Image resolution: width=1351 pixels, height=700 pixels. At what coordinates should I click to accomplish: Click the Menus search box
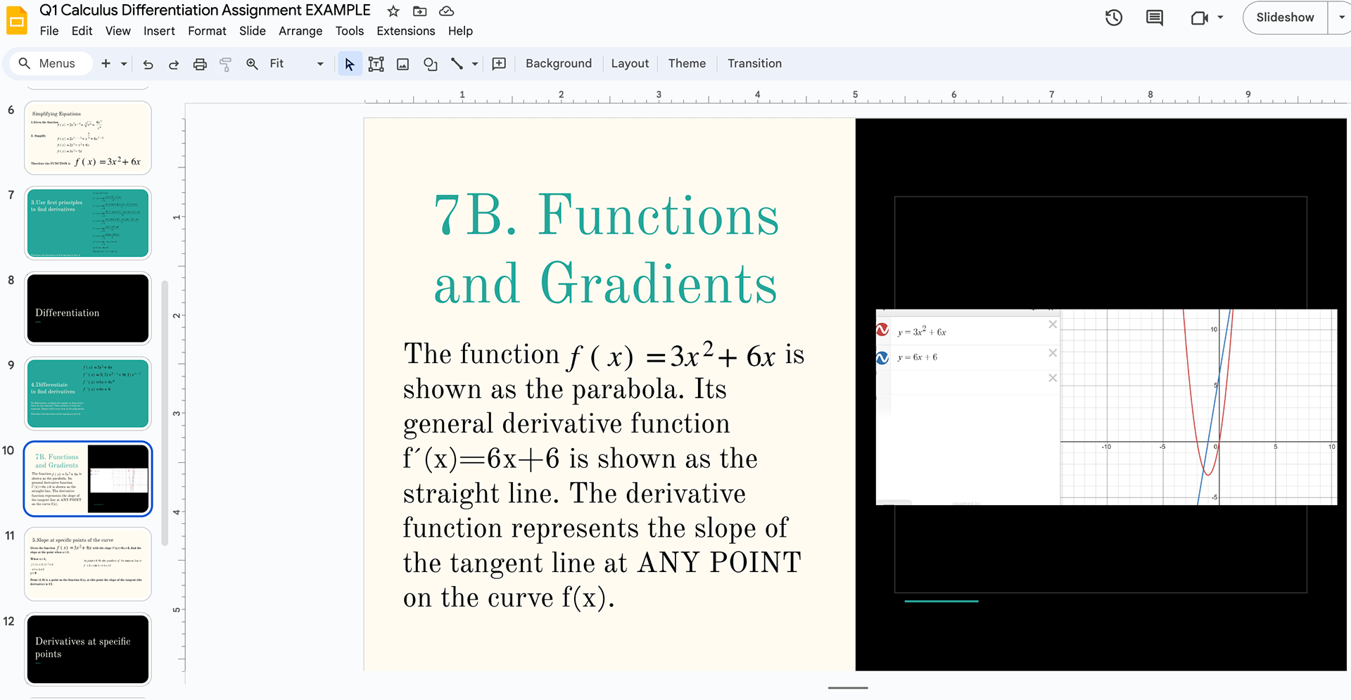pos(51,63)
